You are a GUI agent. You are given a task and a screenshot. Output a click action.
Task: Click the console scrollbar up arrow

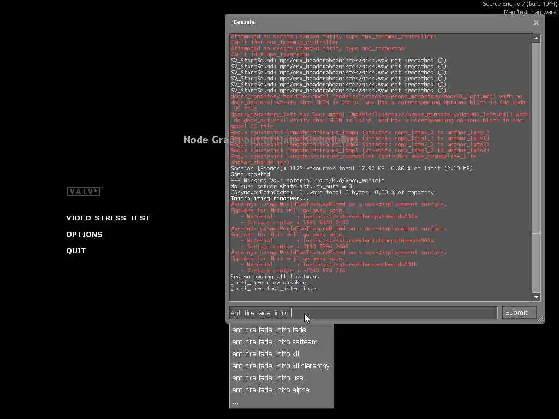click(536, 38)
